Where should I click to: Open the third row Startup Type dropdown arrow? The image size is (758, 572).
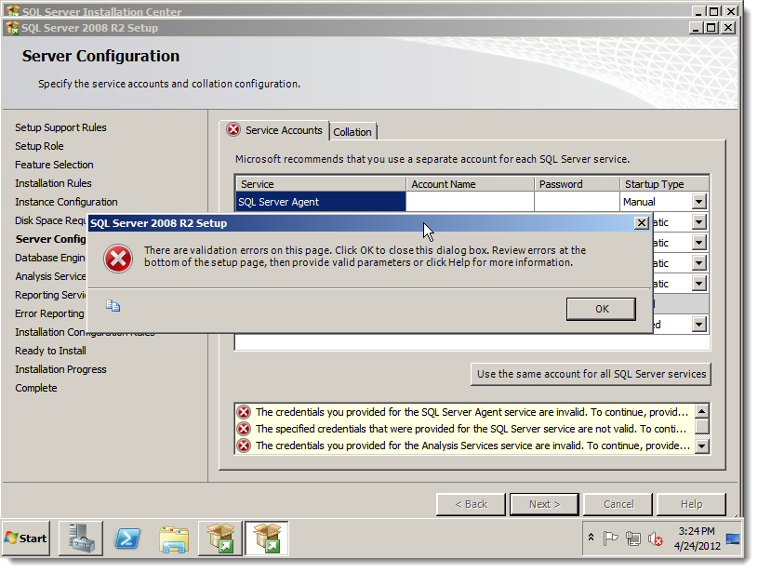coord(699,243)
